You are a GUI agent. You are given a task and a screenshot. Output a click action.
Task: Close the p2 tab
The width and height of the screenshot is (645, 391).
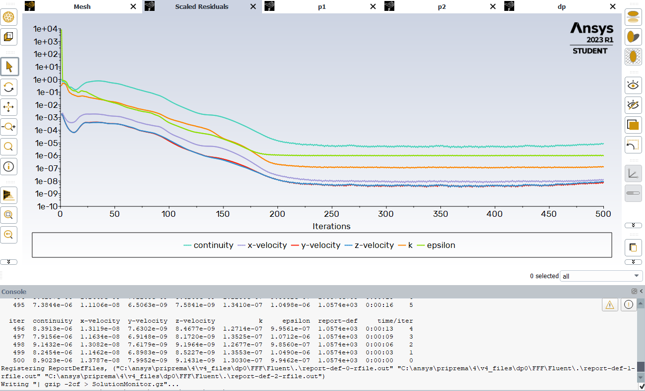[x=492, y=6]
